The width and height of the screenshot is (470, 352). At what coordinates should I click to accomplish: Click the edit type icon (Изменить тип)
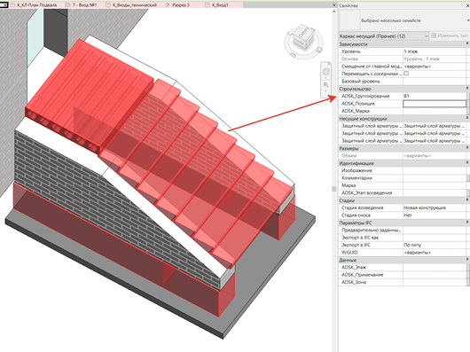tap(434, 35)
